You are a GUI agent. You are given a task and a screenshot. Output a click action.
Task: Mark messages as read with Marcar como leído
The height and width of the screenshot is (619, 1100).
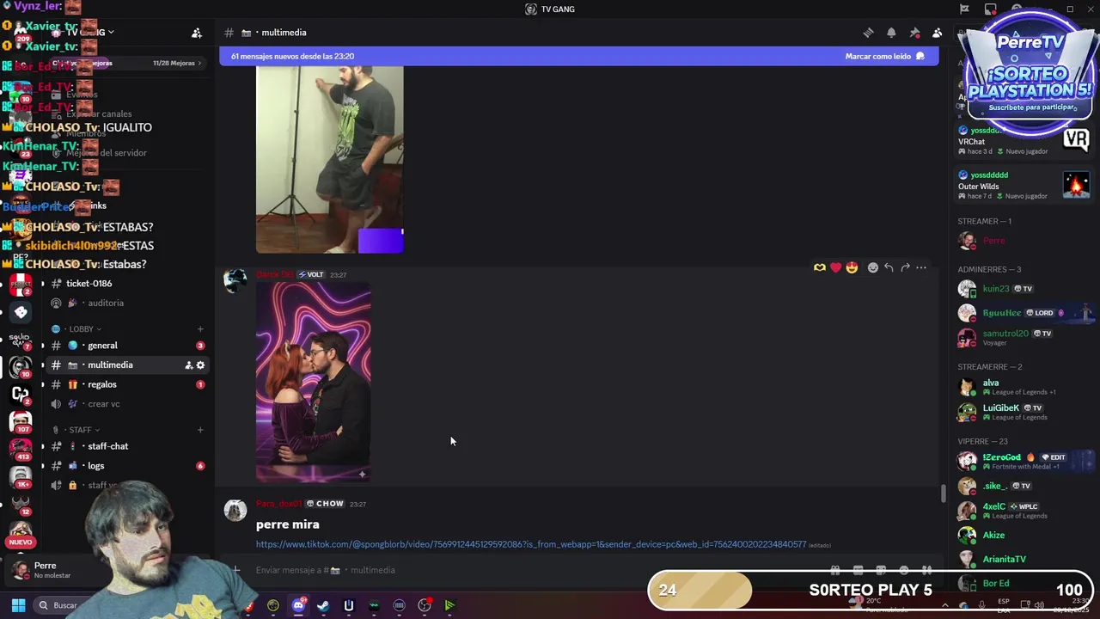click(x=884, y=56)
